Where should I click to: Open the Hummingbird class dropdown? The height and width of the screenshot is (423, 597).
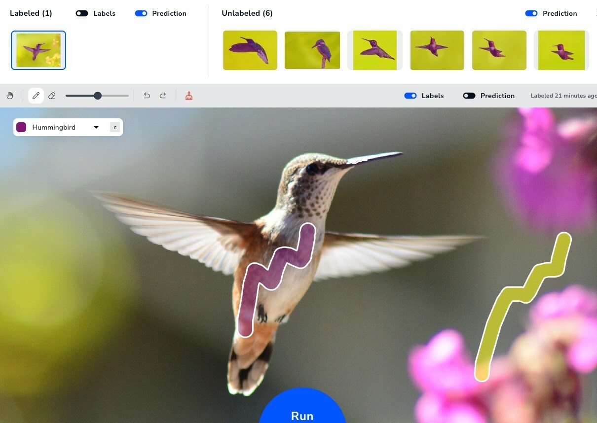96,127
